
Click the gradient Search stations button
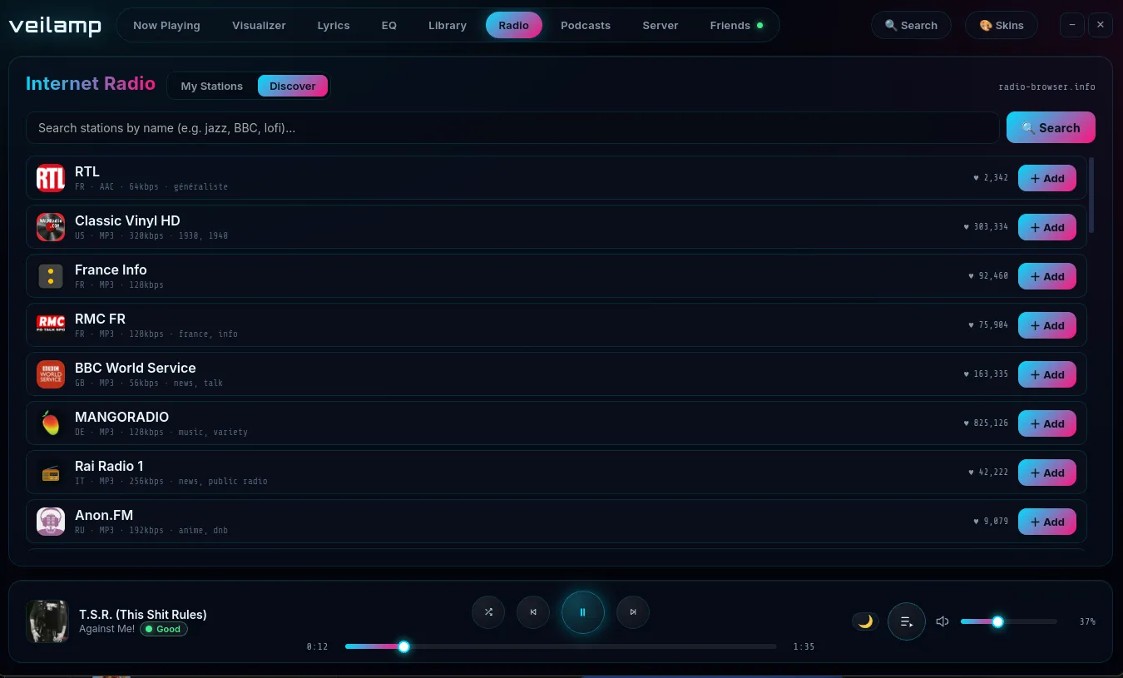tap(1051, 128)
